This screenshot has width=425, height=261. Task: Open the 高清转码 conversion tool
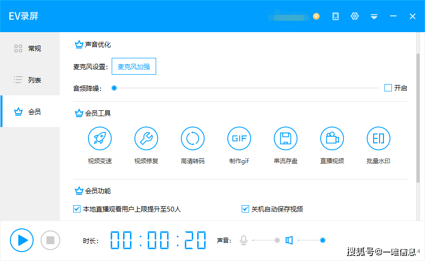click(x=193, y=139)
